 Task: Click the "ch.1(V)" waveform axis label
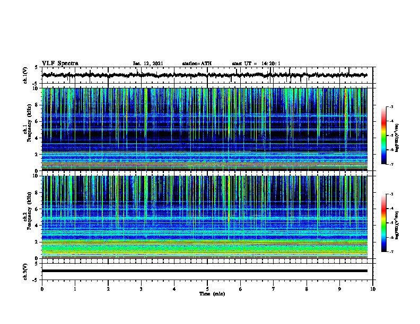[x=25, y=75]
